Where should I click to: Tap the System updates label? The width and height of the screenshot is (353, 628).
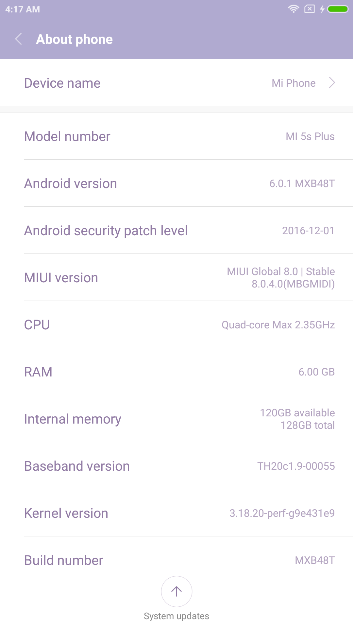click(x=176, y=616)
